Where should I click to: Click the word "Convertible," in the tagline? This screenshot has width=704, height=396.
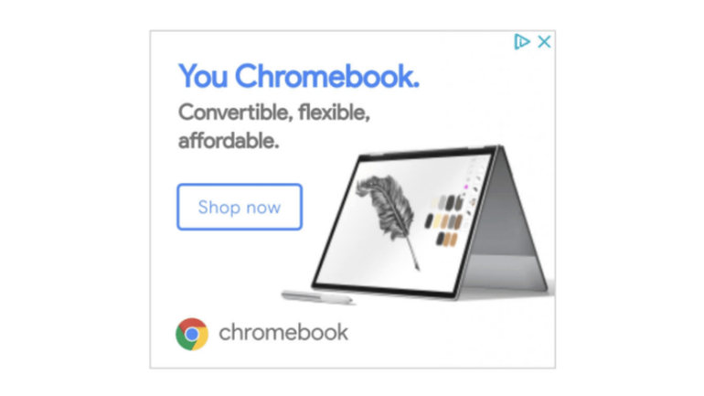click(x=236, y=112)
